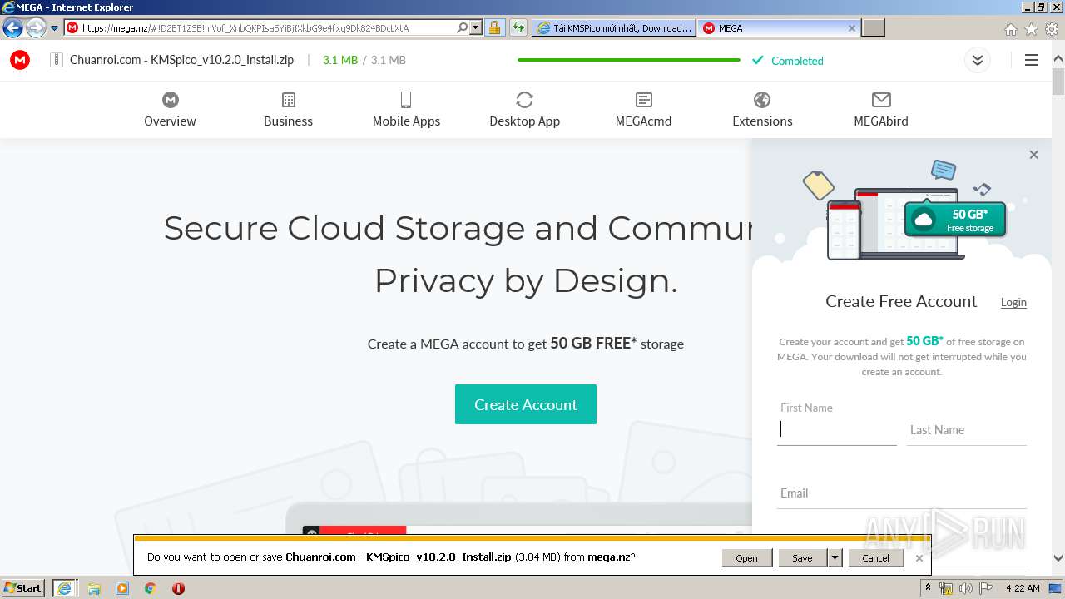Open the MEGAcmd page
This screenshot has width=1065, height=599.
pos(643,110)
